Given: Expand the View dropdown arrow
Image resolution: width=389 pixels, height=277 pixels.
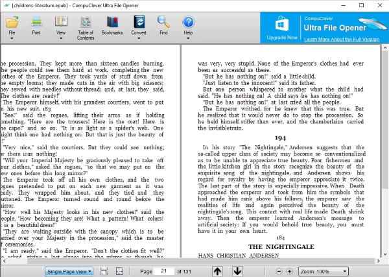Looking at the screenshot, I should point(61,38).
